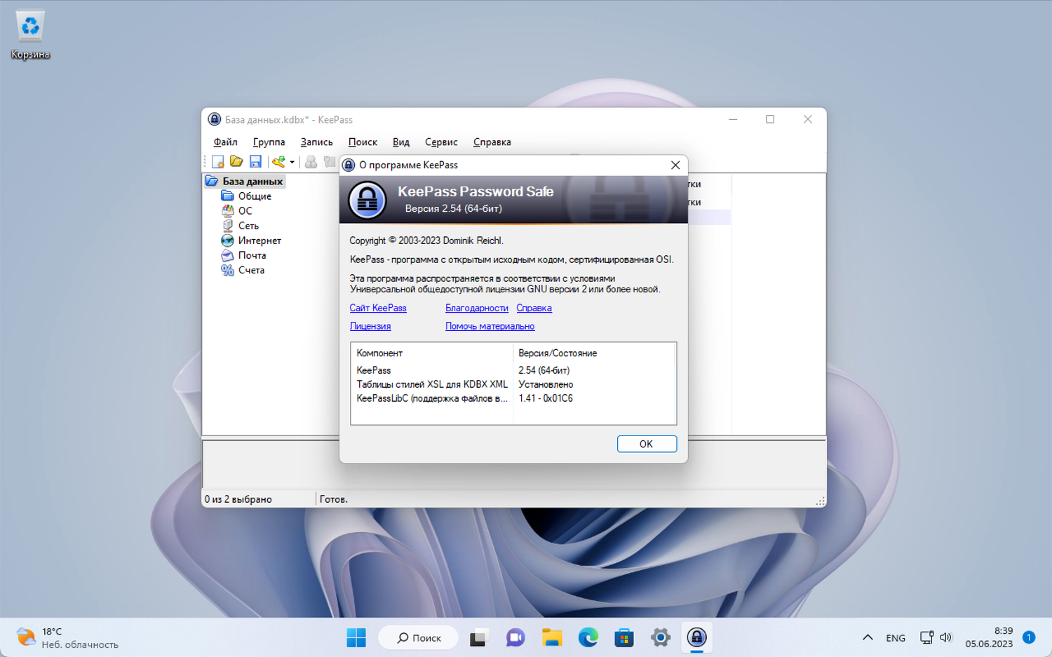This screenshot has height=657, width=1052.
Task: Click the '0 из 2 выбрано' status bar text
Action: click(238, 499)
